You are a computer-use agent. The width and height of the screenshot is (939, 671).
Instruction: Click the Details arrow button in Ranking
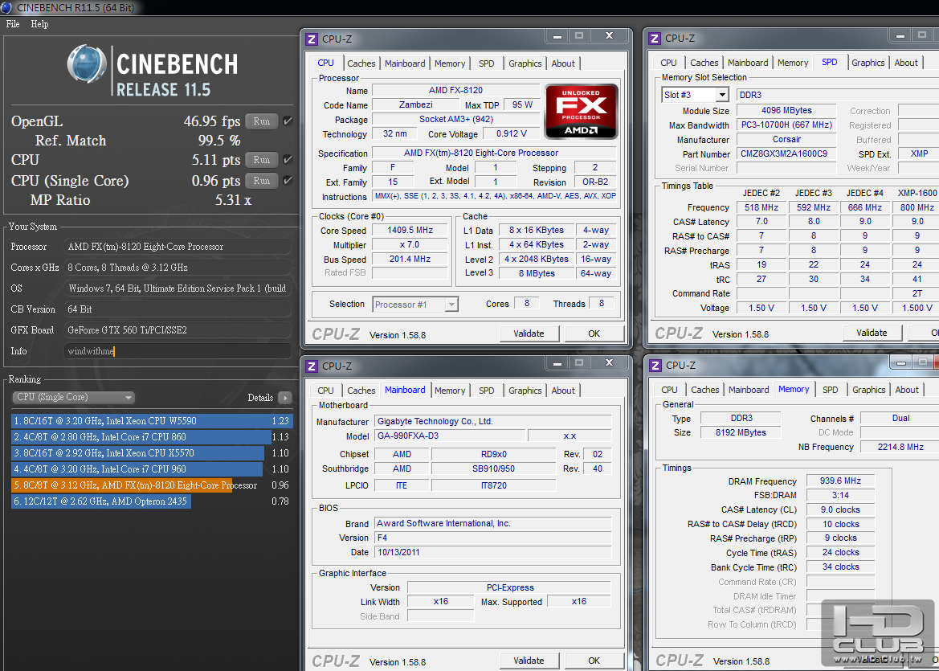tap(285, 398)
